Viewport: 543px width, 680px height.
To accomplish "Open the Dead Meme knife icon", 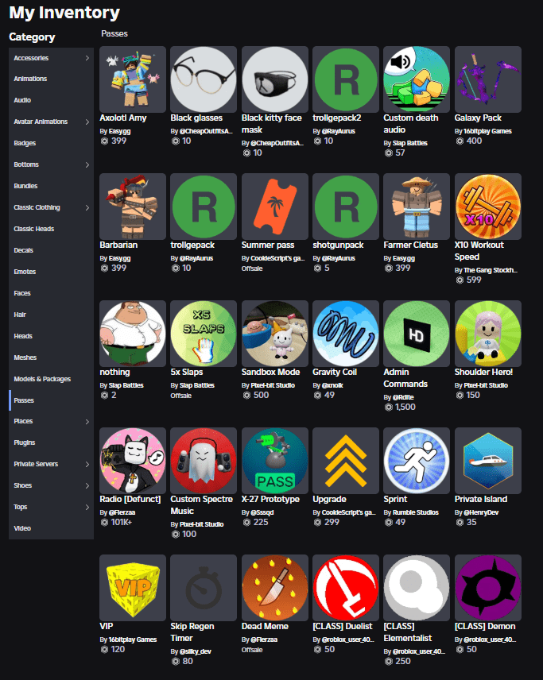I will (x=274, y=588).
